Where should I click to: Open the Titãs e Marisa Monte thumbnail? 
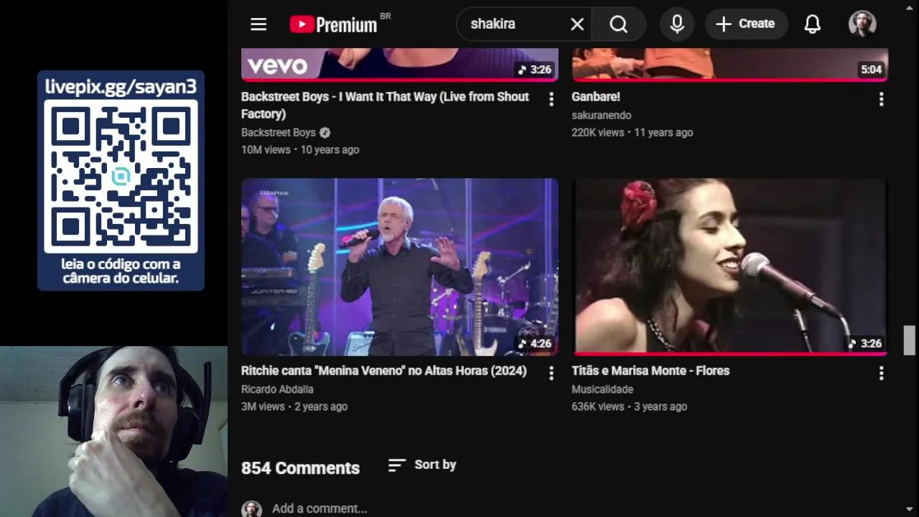[729, 266]
